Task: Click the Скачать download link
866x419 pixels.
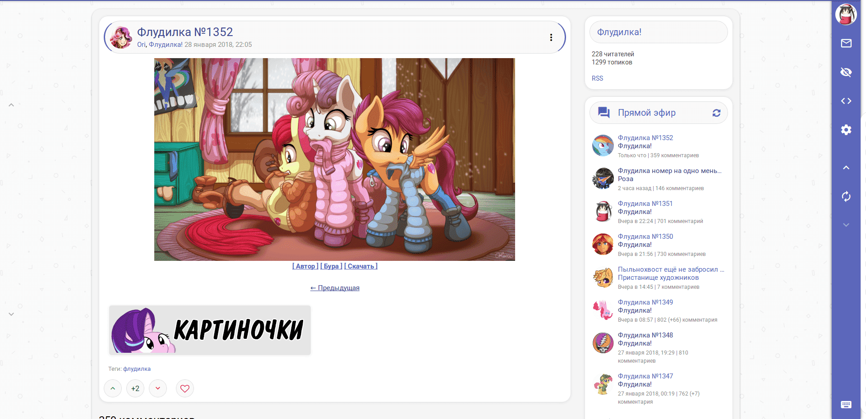Action: (x=361, y=266)
